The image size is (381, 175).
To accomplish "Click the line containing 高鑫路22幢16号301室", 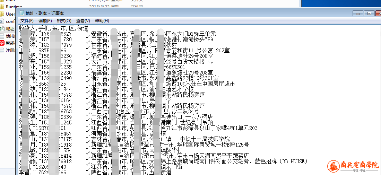I will pyautogui.click(x=119, y=78).
